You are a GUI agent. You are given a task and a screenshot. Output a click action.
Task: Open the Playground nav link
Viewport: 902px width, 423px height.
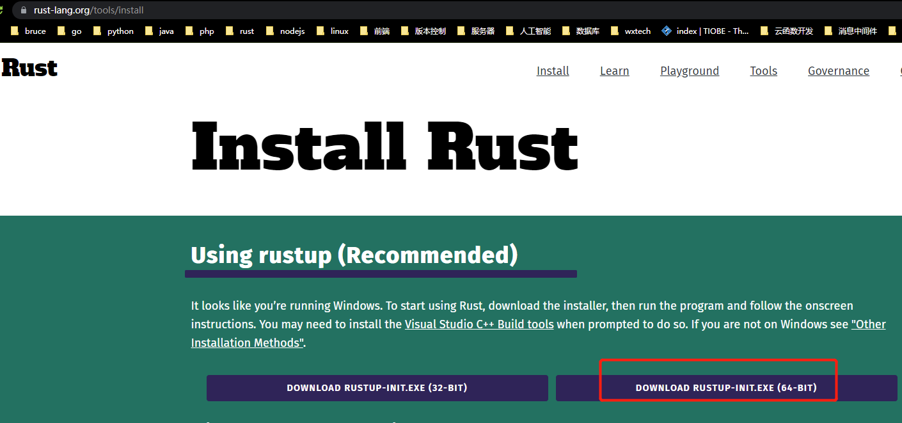coord(690,71)
